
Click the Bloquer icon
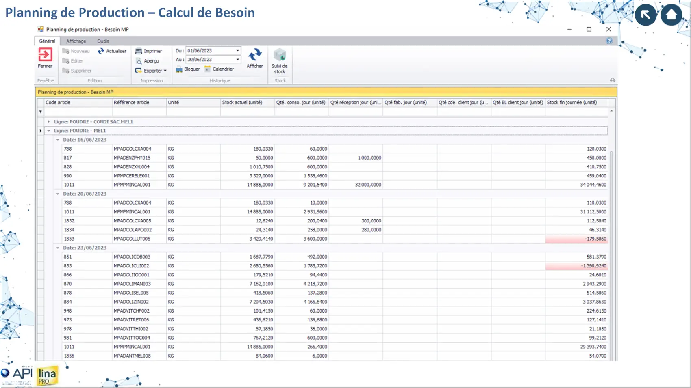click(179, 69)
